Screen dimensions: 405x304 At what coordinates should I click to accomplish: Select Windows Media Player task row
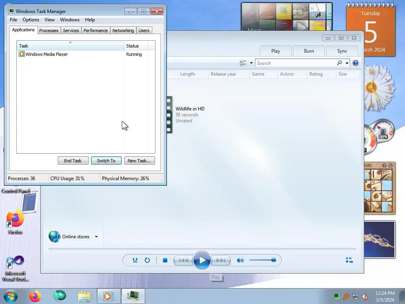point(86,54)
